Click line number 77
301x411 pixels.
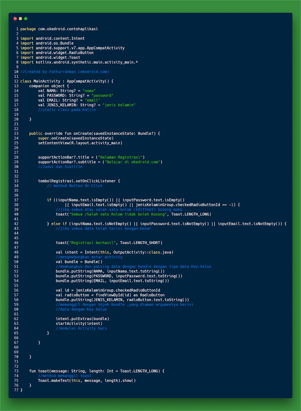coord(16,390)
